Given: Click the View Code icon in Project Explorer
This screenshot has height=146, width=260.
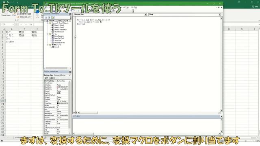Looking at the screenshot, I should click(x=46, y=17).
